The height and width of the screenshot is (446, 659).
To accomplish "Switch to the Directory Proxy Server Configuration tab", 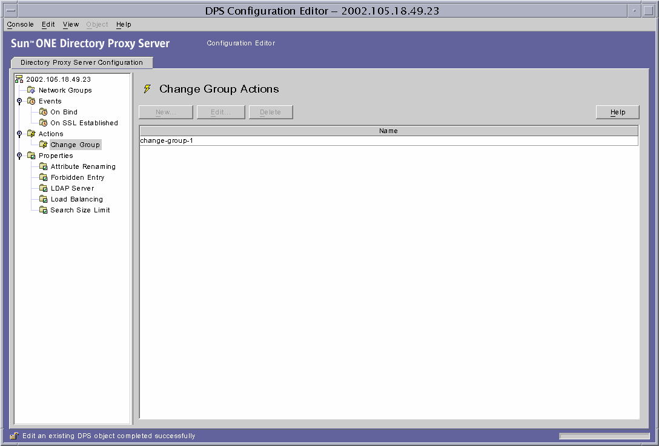I will coord(82,62).
